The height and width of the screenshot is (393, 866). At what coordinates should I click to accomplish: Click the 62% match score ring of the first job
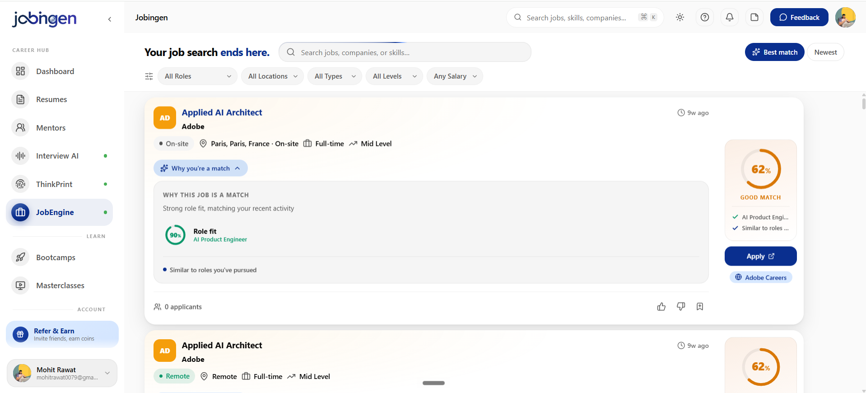pos(761,169)
